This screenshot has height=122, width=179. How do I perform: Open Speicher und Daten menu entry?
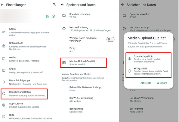24,94
